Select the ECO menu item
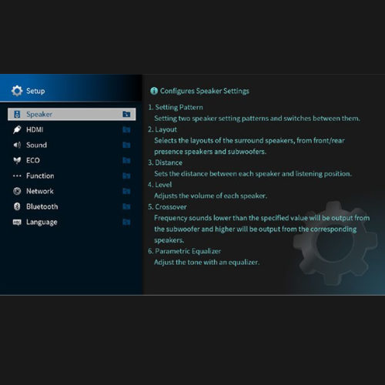385x385 pixels. pyautogui.click(x=72, y=160)
